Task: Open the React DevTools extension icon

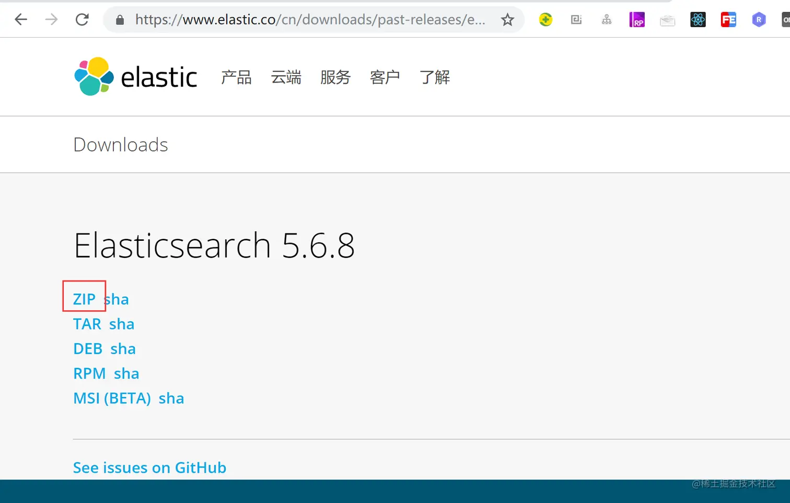Action: tap(698, 20)
